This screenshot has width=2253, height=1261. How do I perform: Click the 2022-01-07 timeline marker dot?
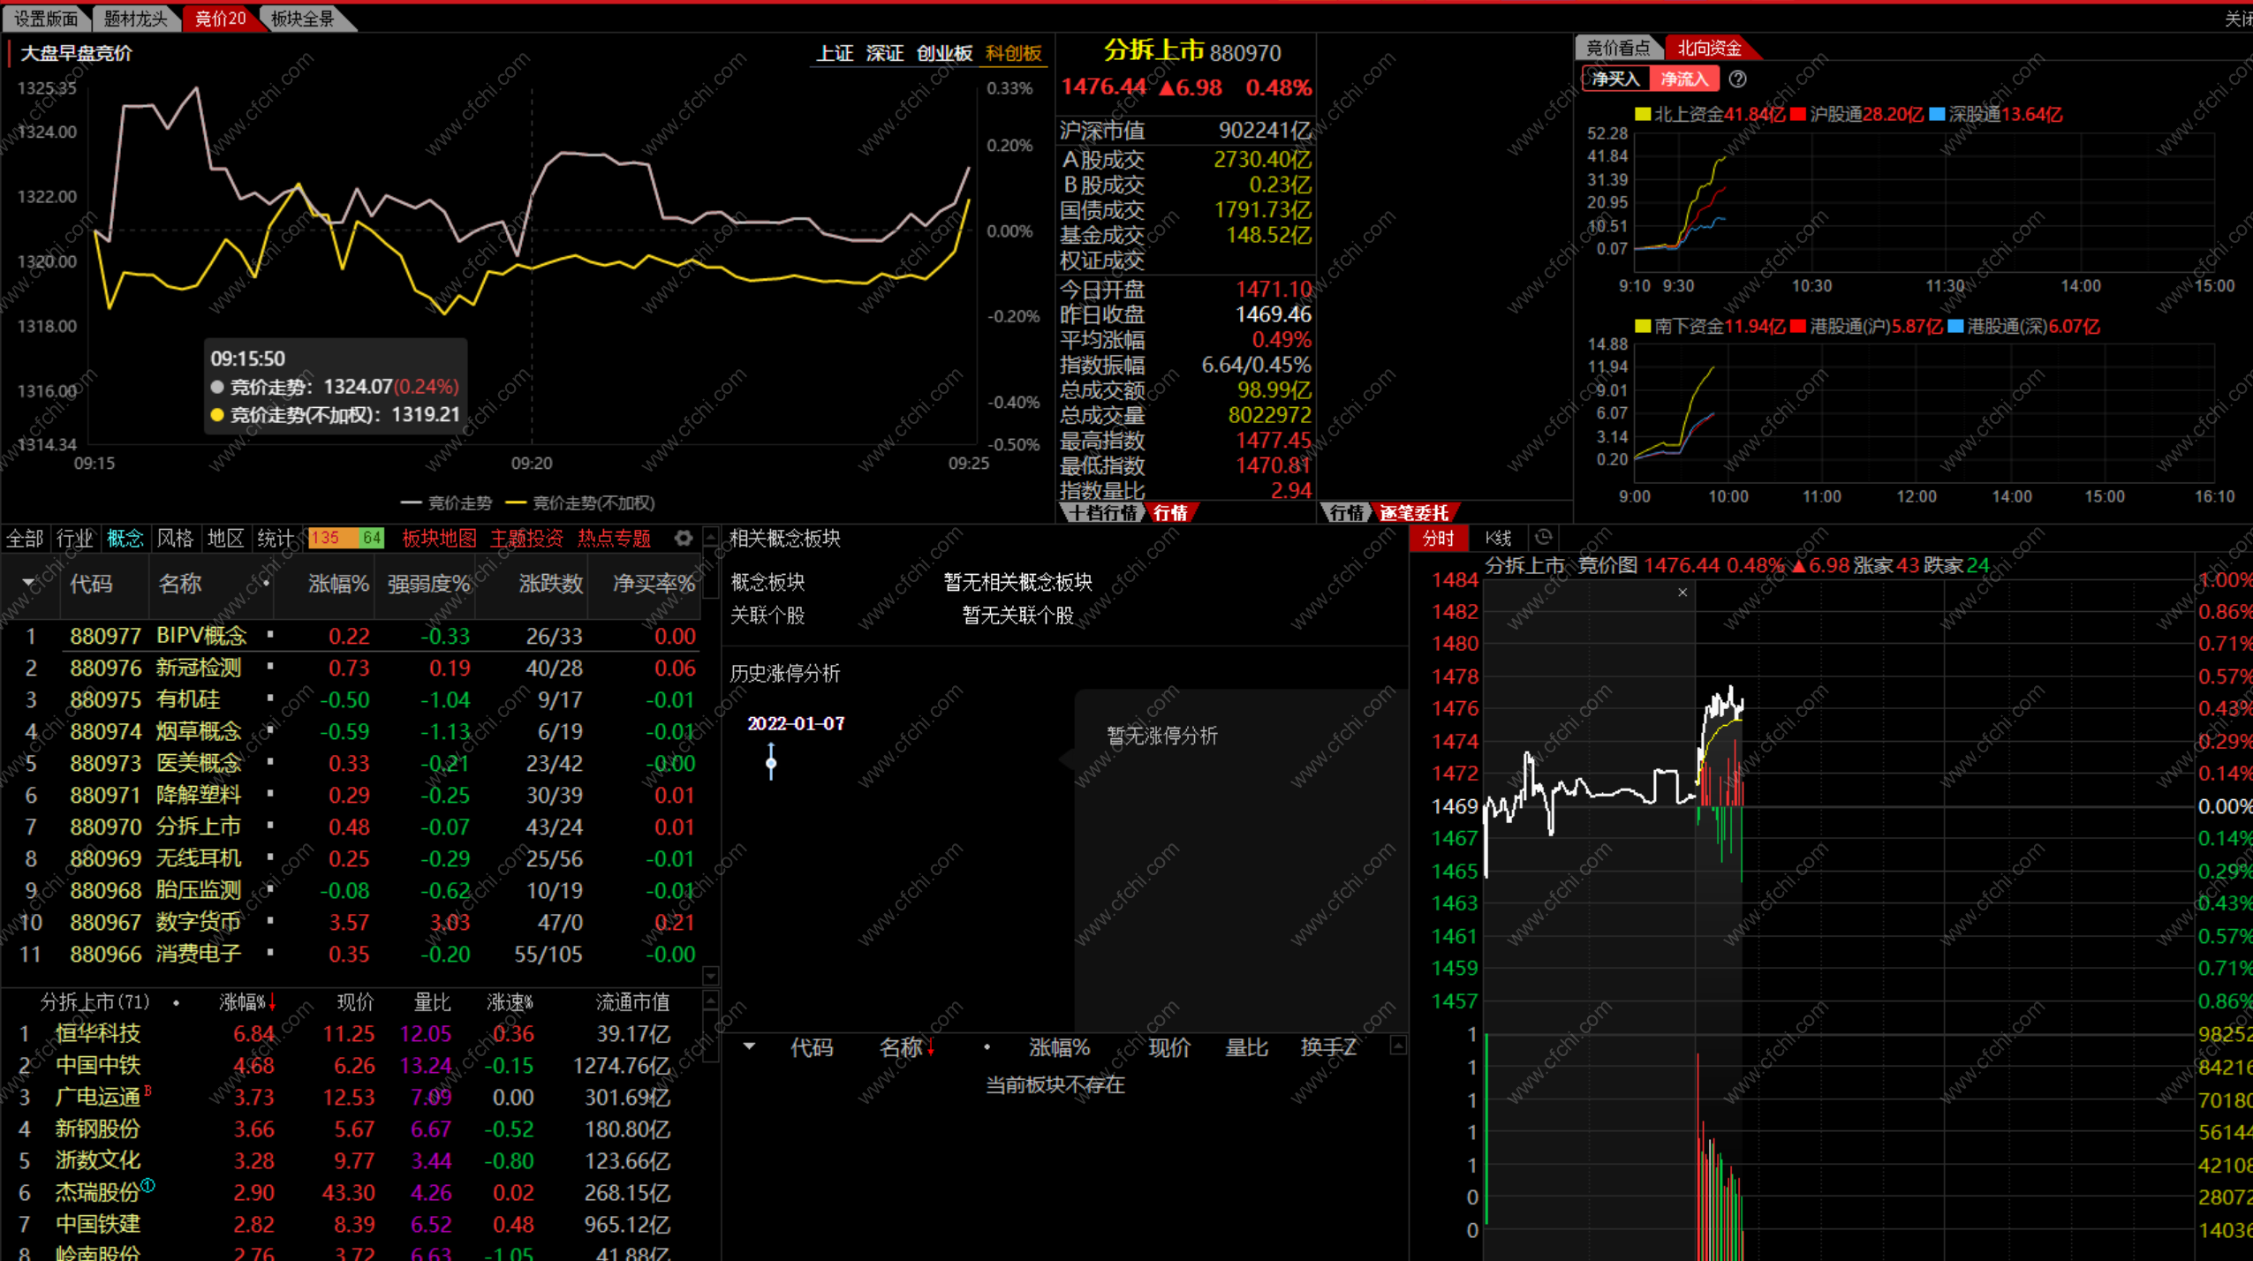pyautogui.click(x=771, y=763)
